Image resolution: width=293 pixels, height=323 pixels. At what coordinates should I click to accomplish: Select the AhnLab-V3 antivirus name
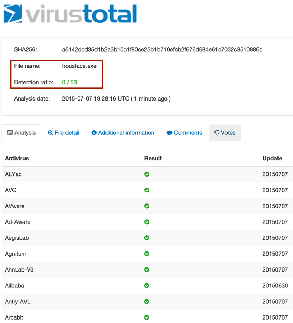[19, 270]
